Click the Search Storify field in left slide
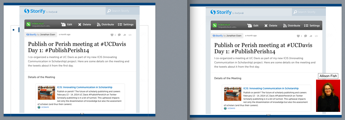The height and width of the screenshot is (120, 345). 122,11
